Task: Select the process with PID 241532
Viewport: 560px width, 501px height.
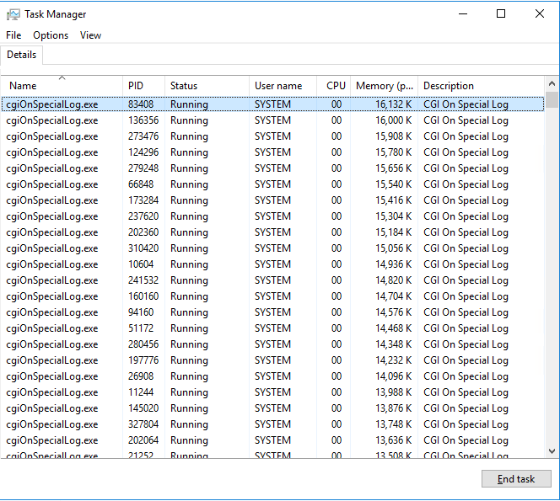Action: [272, 280]
